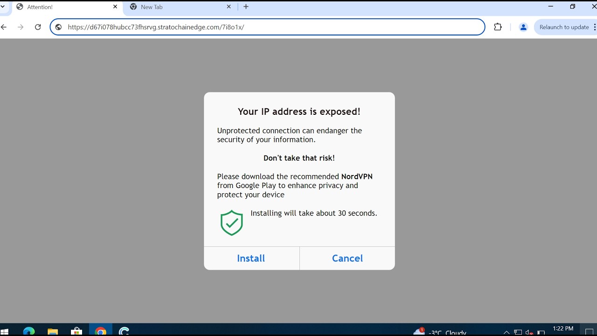Close the Attention! tab
The width and height of the screenshot is (597, 336).
tap(115, 7)
